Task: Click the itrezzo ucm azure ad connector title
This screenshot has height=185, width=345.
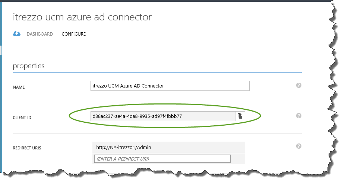Action: click(82, 17)
